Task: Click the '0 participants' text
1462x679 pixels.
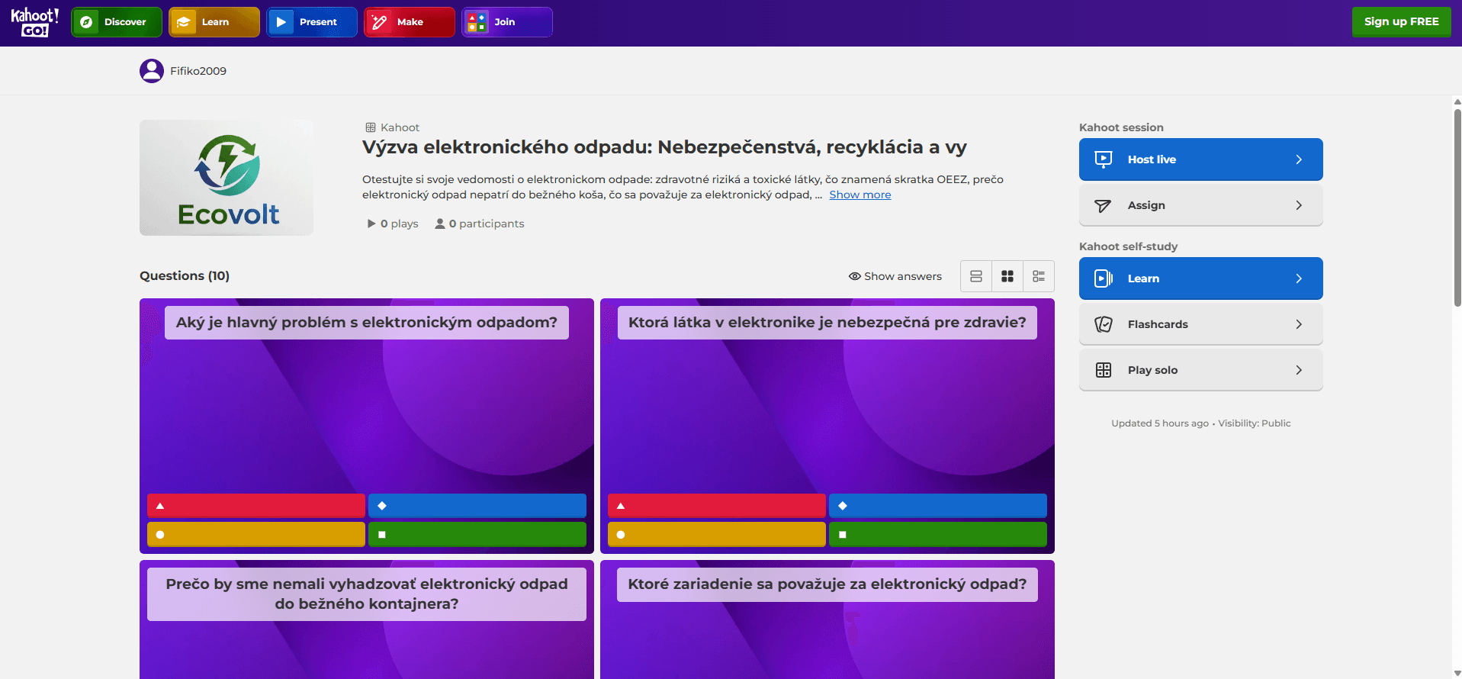Action: (x=487, y=224)
